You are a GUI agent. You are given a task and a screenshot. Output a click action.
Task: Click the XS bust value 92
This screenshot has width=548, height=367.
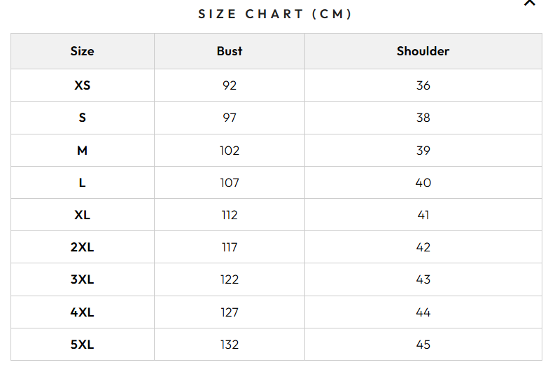pyautogui.click(x=230, y=85)
